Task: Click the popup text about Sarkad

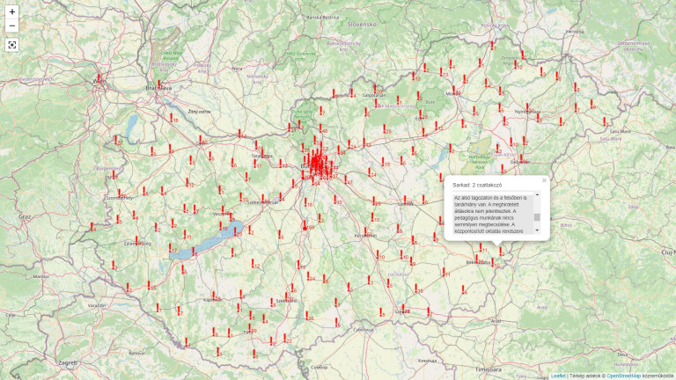Action: click(491, 215)
